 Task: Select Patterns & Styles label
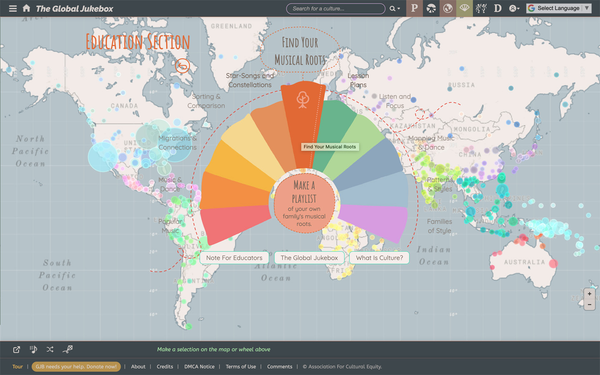click(x=440, y=184)
